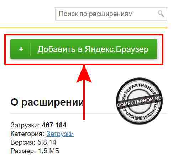Click the extensions search field
The height and width of the screenshot is (155, 178).
click(111, 14)
